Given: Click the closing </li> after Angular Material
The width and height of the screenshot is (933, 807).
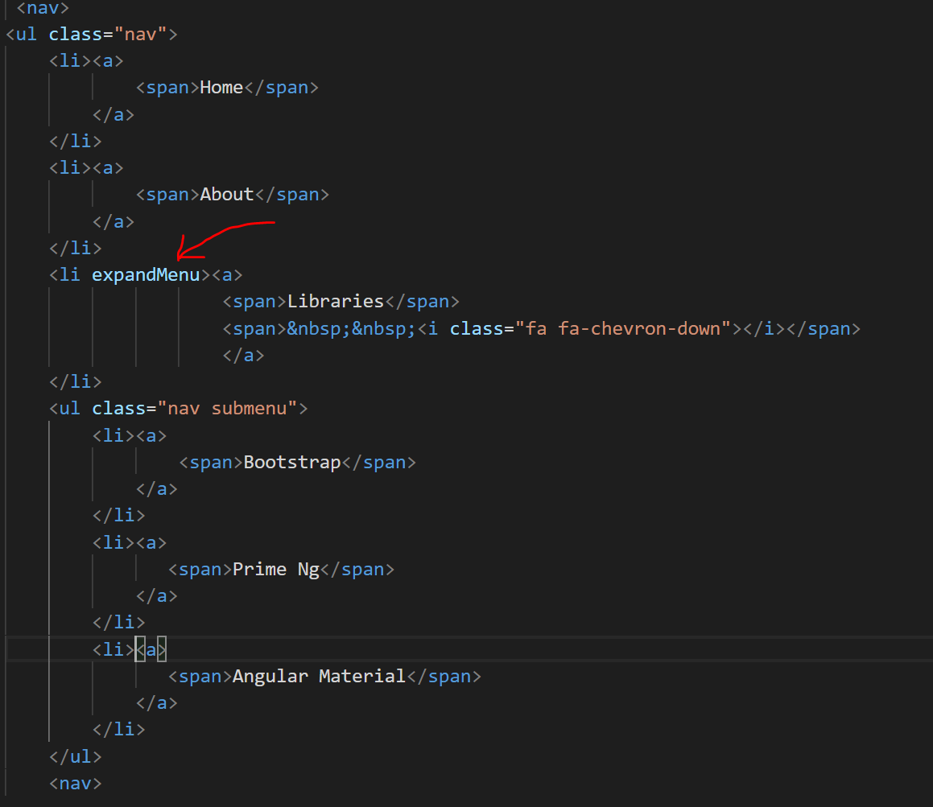Looking at the screenshot, I should coord(118,729).
